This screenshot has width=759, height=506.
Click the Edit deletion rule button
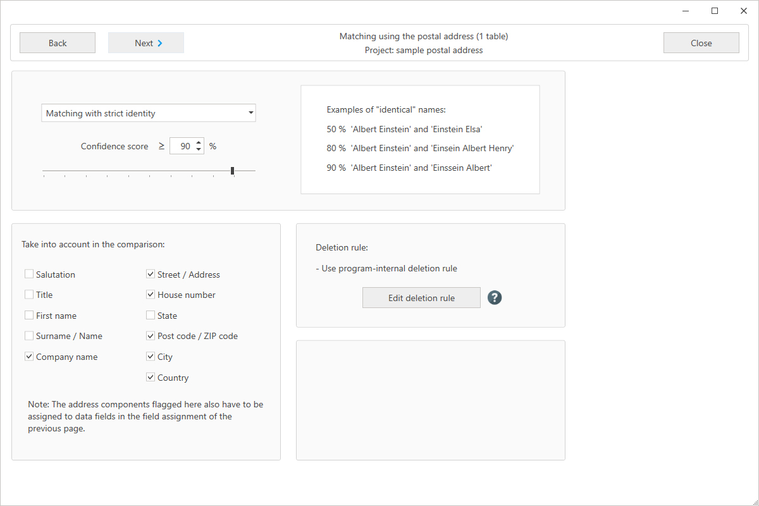pos(421,297)
